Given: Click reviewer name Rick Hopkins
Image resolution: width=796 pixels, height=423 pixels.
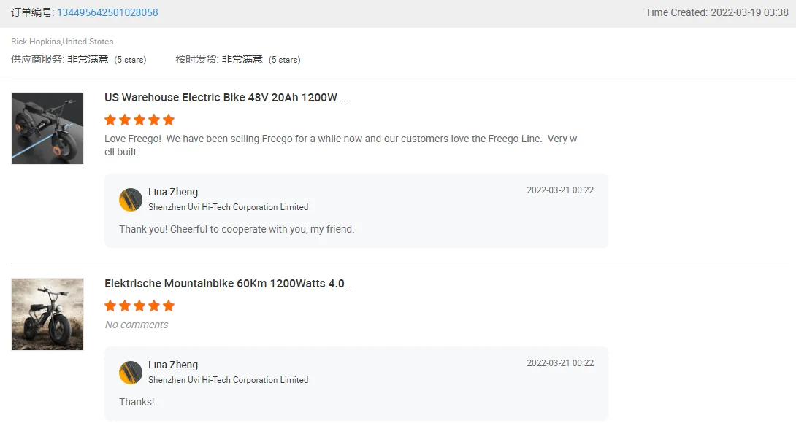Looking at the screenshot, I should (x=36, y=42).
